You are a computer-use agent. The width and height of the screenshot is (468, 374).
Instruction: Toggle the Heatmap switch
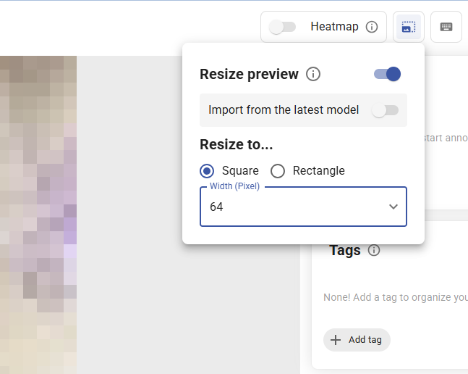pos(282,27)
